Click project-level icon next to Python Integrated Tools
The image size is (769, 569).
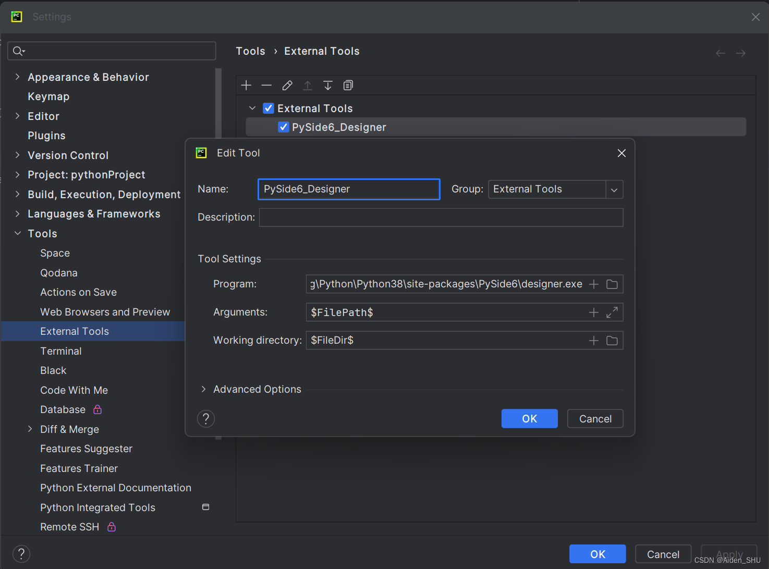coord(206,507)
